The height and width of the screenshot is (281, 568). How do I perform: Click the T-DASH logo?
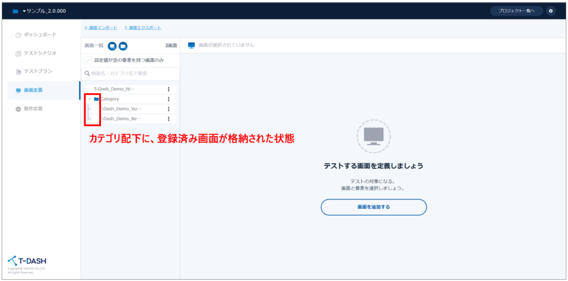(x=28, y=261)
